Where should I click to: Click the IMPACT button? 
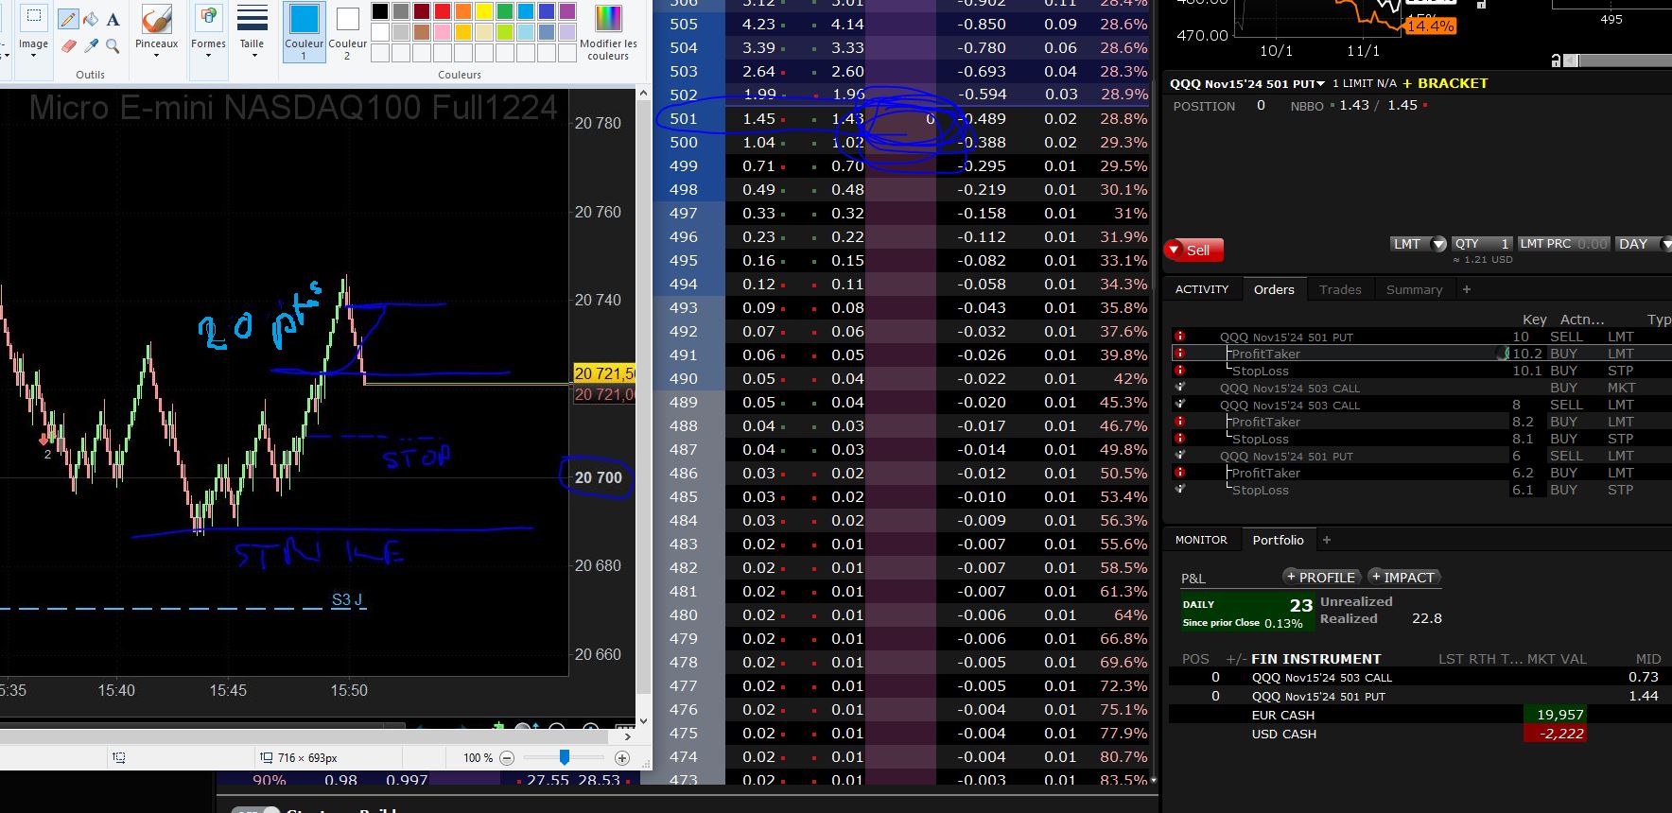1403,577
